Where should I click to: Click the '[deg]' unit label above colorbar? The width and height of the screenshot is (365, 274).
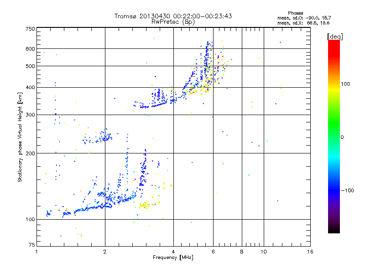coord(335,37)
